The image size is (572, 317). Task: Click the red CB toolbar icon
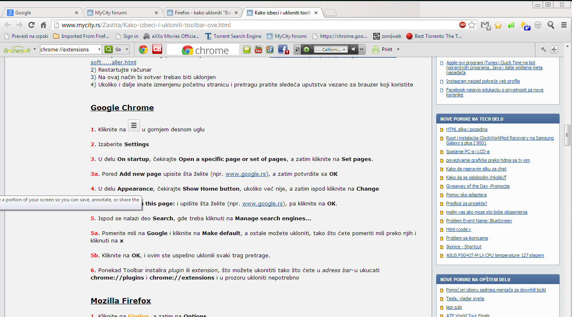pos(157,49)
